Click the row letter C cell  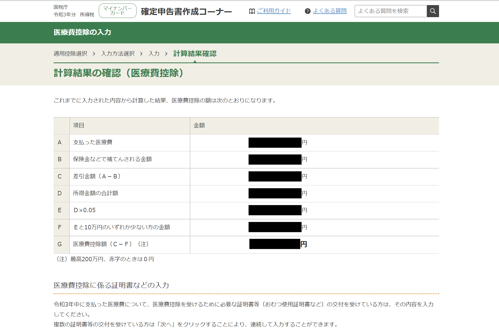coord(61,177)
